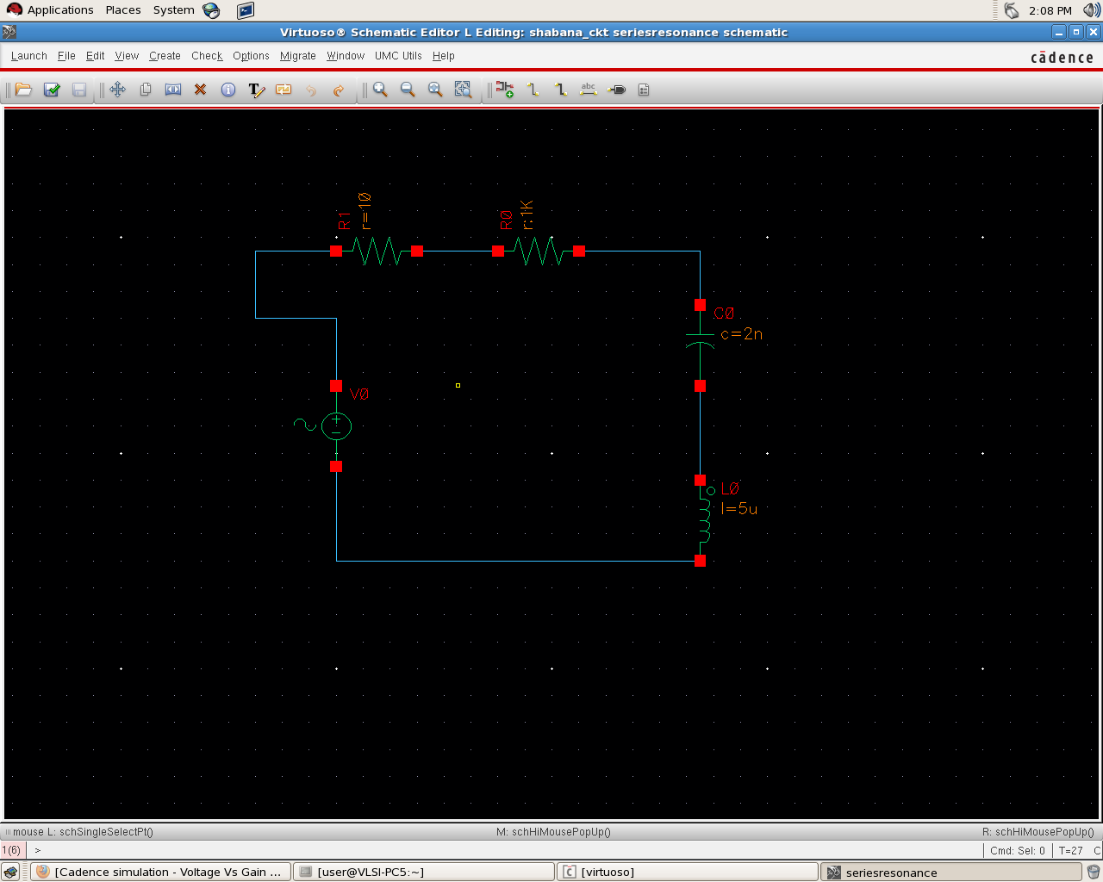The width and height of the screenshot is (1103, 882).
Task: Click the Redo arrow icon
Action: click(x=339, y=90)
